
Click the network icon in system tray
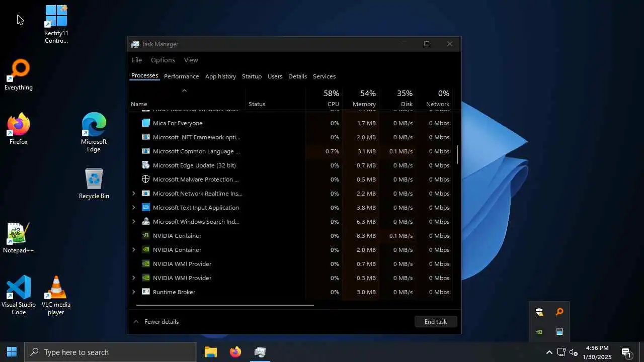coord(561,352)
